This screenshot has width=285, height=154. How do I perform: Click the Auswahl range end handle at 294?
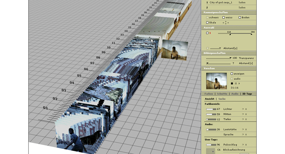point(252,34)
